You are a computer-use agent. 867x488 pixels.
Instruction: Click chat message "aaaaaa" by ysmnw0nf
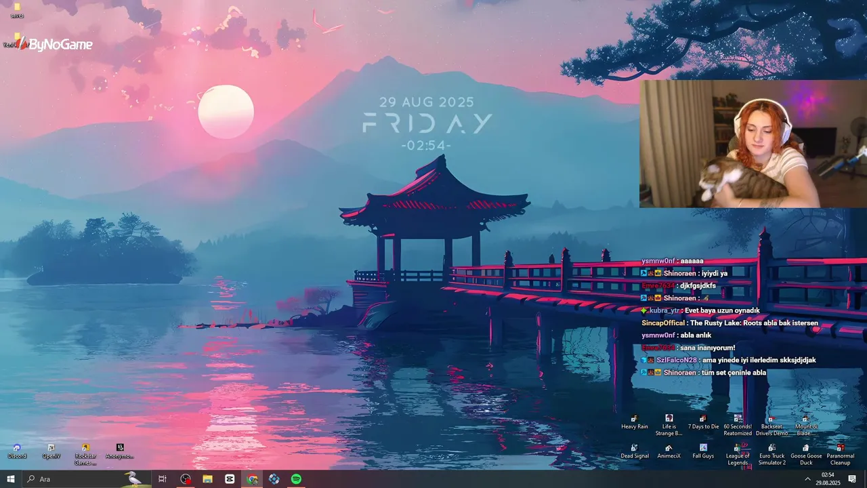(x=692, y=261)
